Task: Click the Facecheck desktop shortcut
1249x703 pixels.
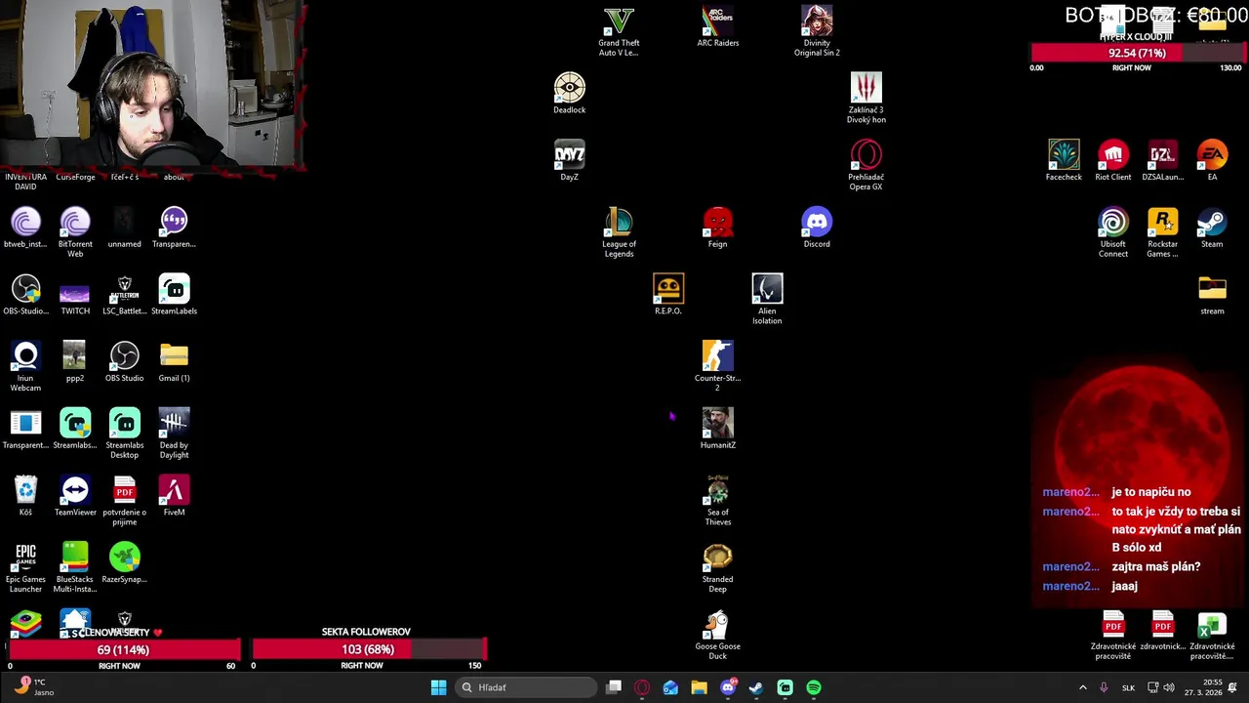Action: pyautogui.click(x=1064, y=161)
